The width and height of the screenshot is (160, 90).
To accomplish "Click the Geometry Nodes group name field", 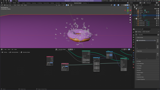I will [x=63, y=49].
